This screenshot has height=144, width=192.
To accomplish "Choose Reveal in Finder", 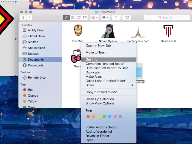I will coord(109,136).
